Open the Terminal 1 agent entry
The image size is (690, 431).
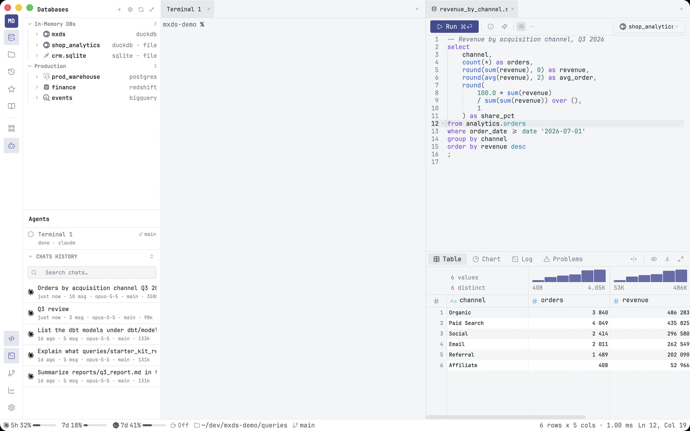[92, 238]
